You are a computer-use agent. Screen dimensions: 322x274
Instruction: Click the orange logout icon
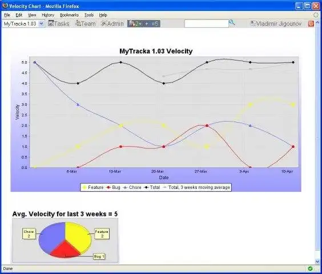click(311, 23)
